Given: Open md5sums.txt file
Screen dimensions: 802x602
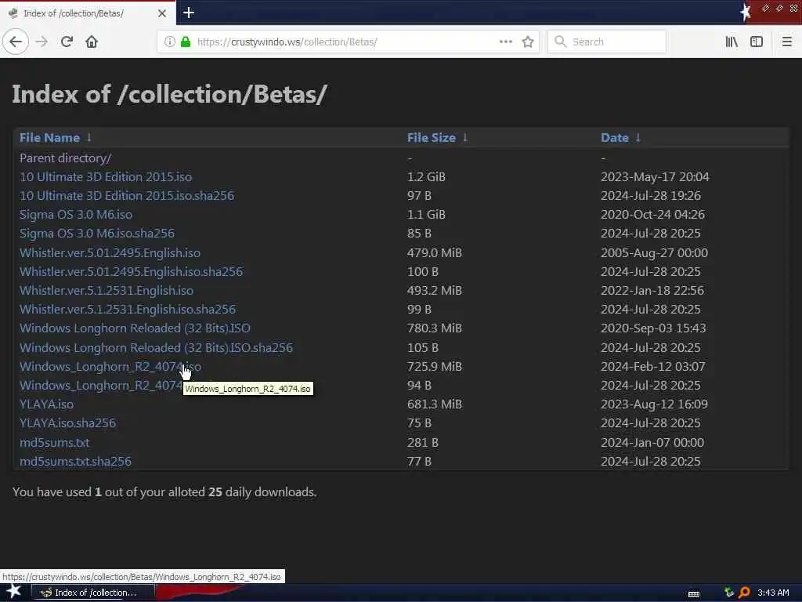Looking at the screenshot, I should click(x=54, y=442).
